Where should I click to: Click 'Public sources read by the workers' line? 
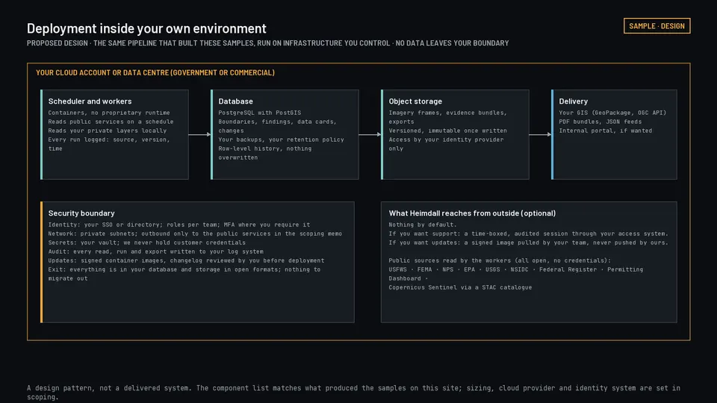(500, 260)
